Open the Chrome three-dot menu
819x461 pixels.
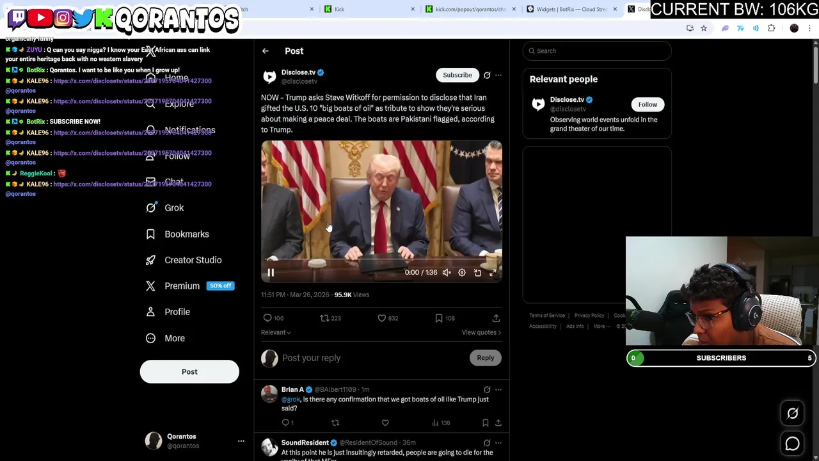[x=810, y=28]
